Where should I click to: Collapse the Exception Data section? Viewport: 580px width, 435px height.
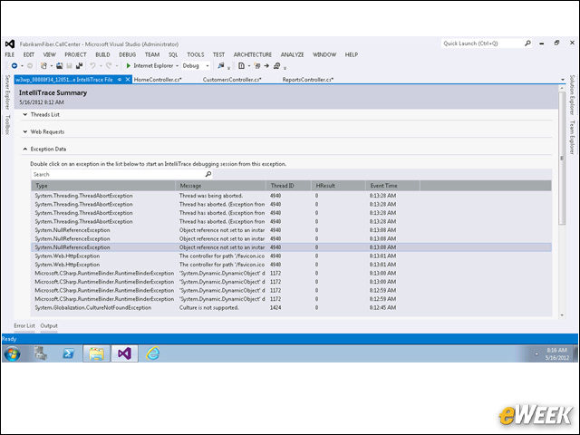pyautogui.click(x=25, y=149)
